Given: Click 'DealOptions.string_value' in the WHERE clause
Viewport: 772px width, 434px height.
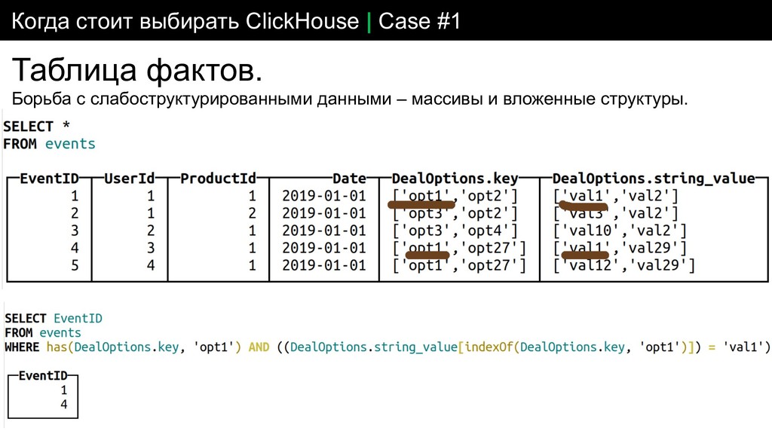Looking at the screenshot, I should click(x=374, y=347).
